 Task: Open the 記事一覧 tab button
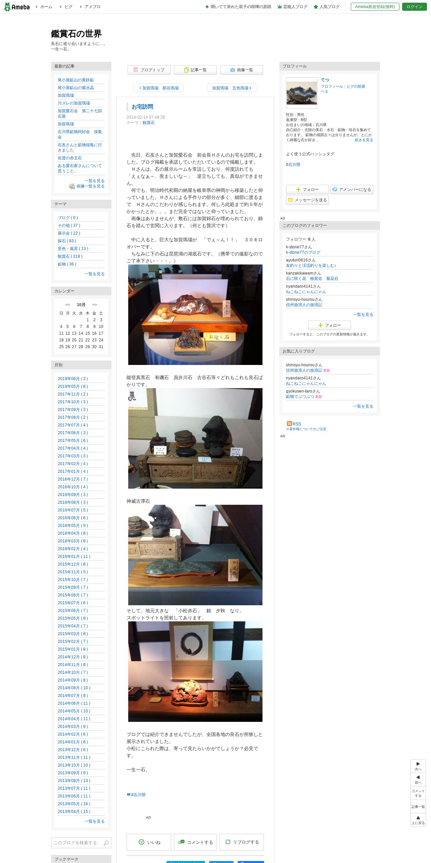click(195, 70)
